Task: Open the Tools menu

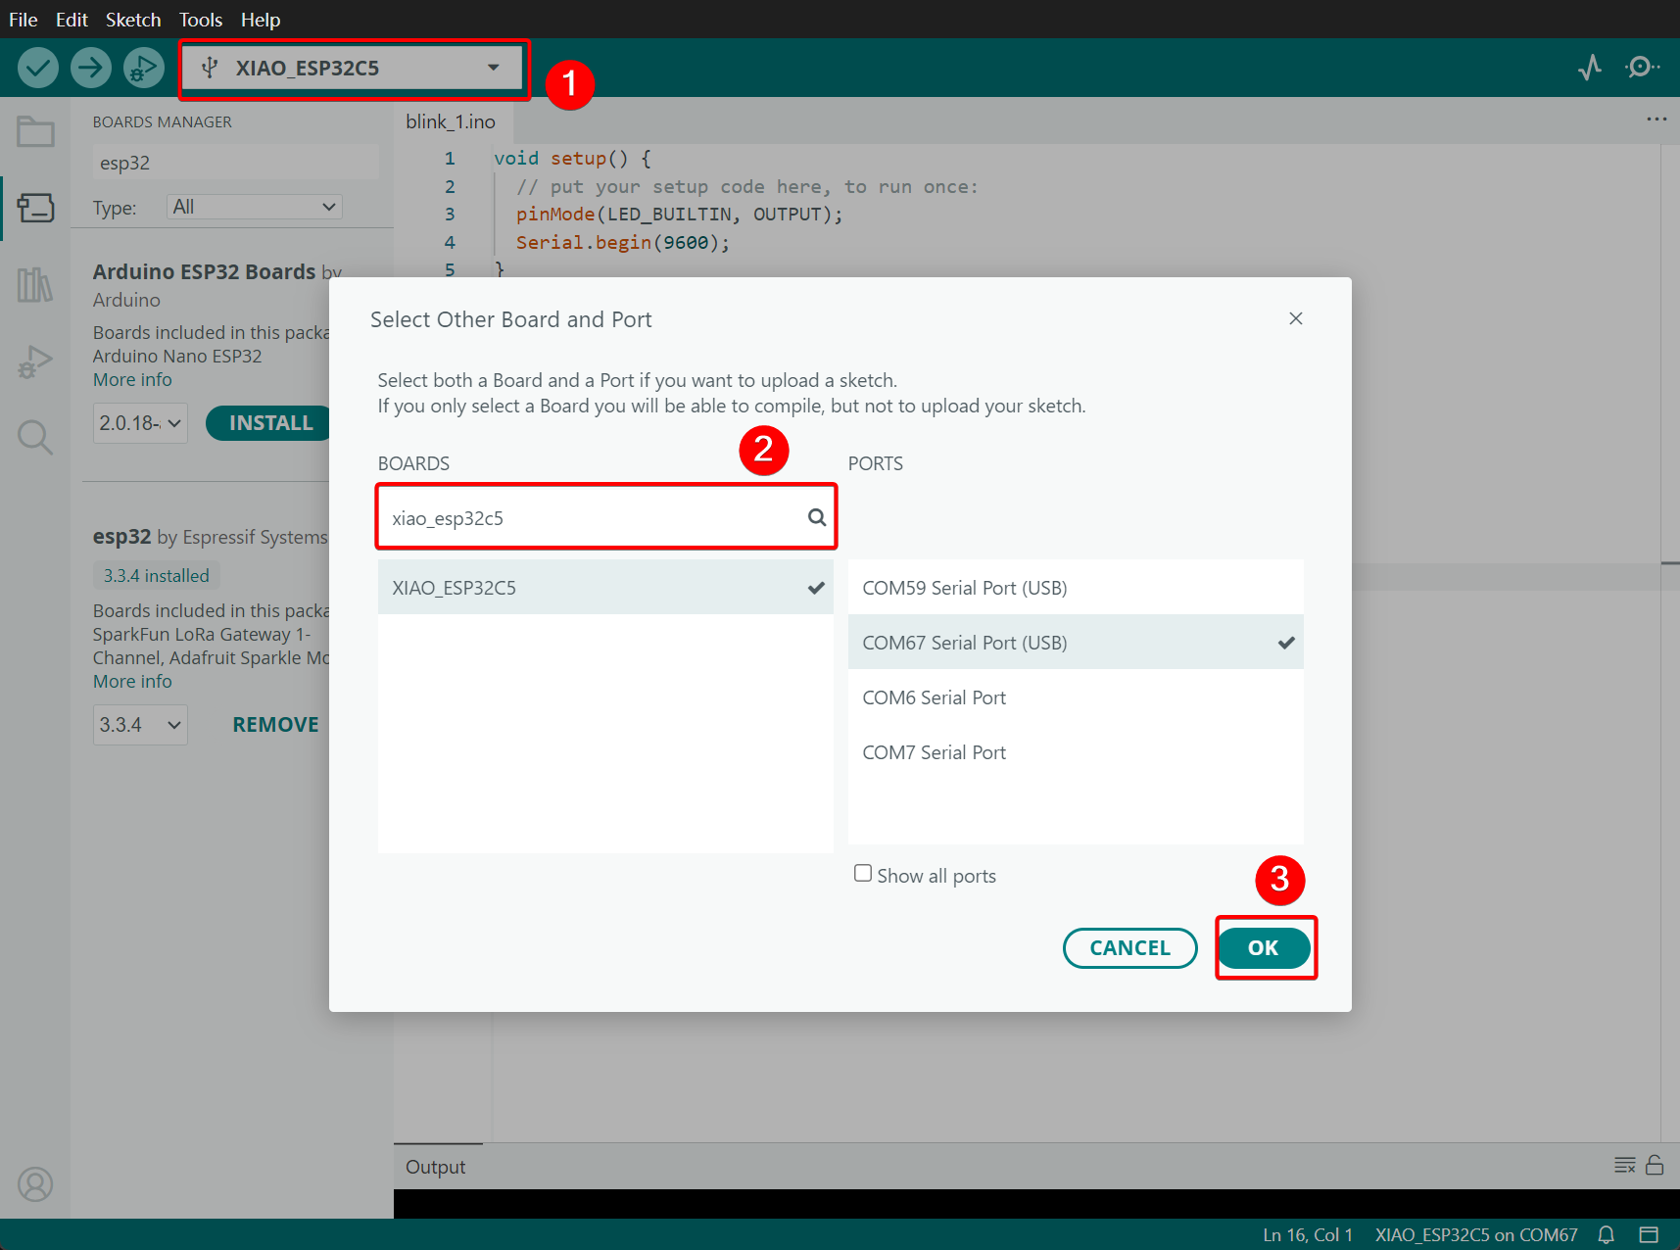Action: (200, 20)
